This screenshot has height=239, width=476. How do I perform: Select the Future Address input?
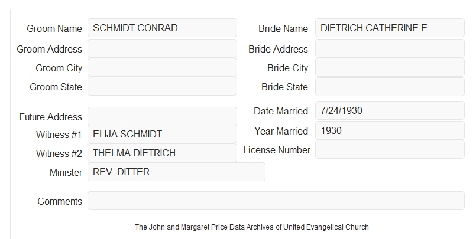(162, 116)
